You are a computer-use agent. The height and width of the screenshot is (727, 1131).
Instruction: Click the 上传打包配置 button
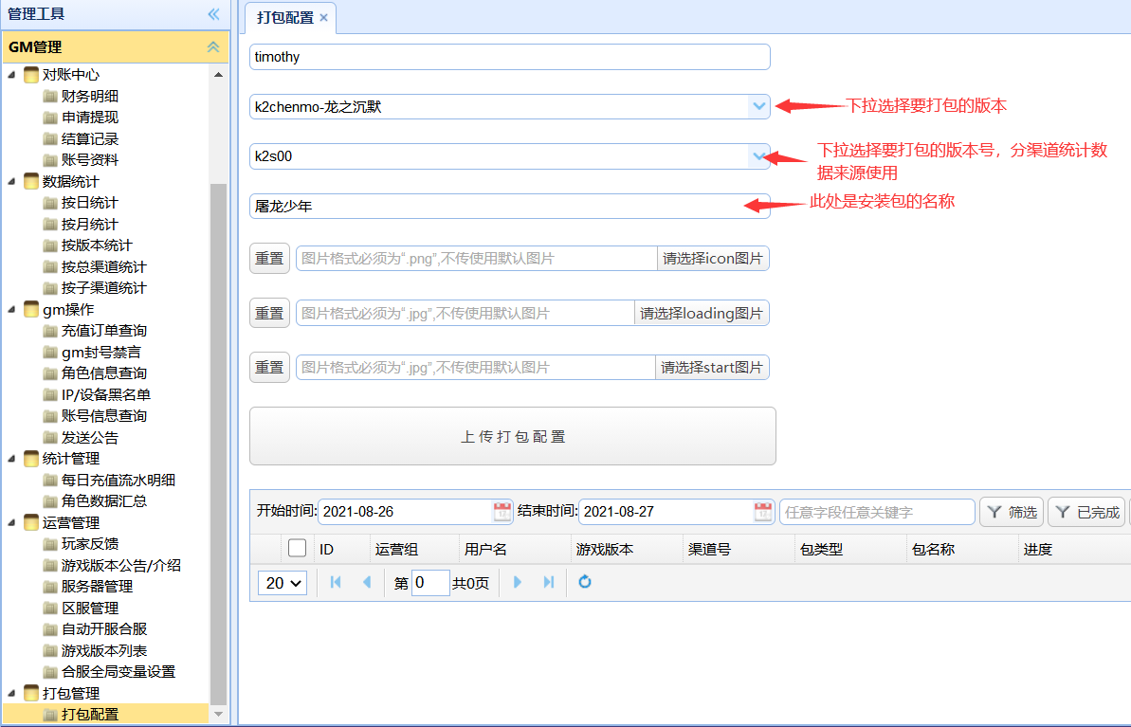[512, 436]
